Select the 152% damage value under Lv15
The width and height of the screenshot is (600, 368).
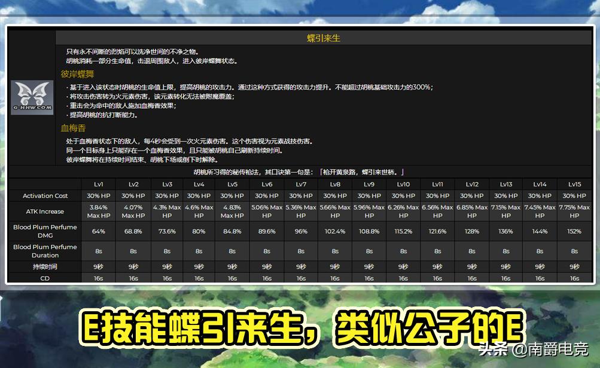(x=574, y=231)
